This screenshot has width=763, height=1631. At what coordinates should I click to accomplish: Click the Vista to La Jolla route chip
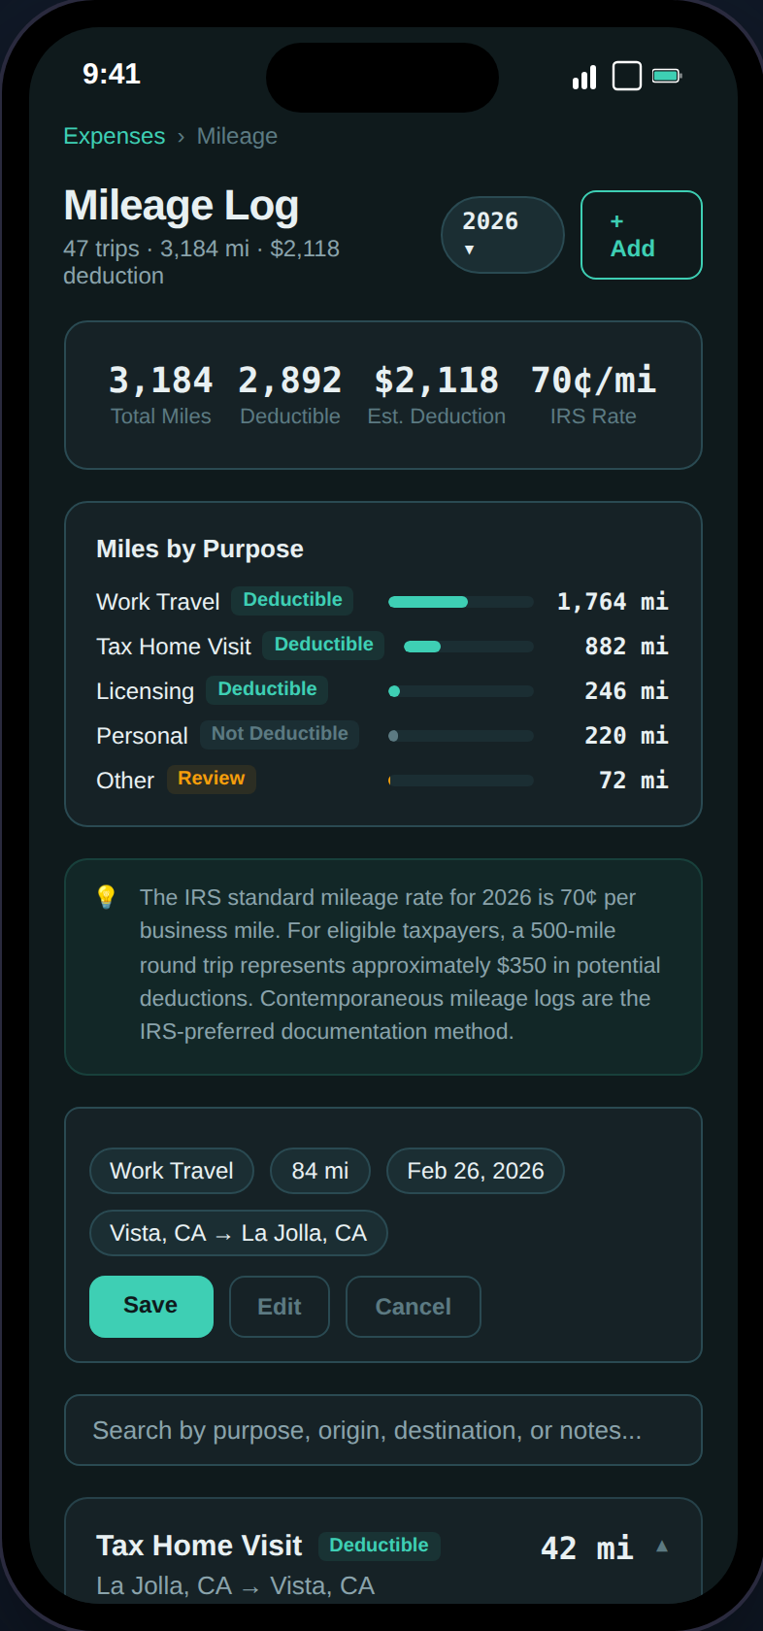(238, 1233)
